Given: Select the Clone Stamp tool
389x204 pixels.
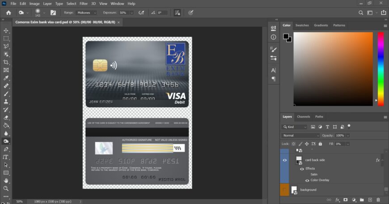Looking at the screenshot, I should (6, 102).
